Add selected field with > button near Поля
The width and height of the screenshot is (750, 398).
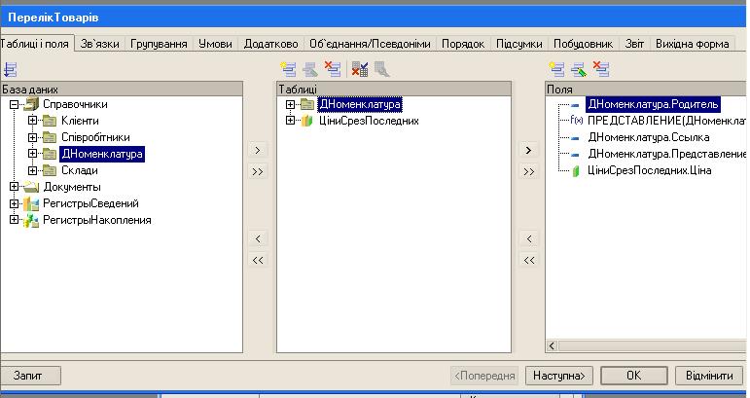point(528,150)
